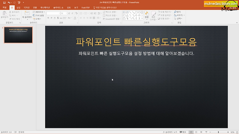239x134 pixels.
Task: Click the add columns icon in paragraph group
Action: coord(99,18)
